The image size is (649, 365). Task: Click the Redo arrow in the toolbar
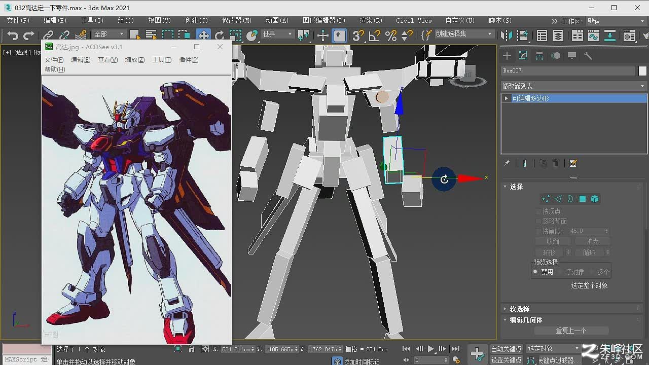[x=28, y=35]
